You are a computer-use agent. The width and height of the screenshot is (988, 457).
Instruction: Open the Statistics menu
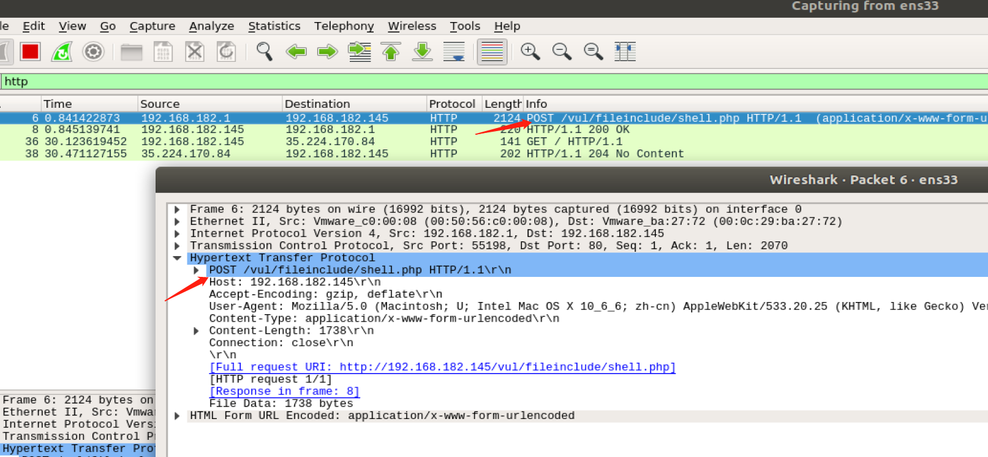pyautogui.click(x=274, y=26)
